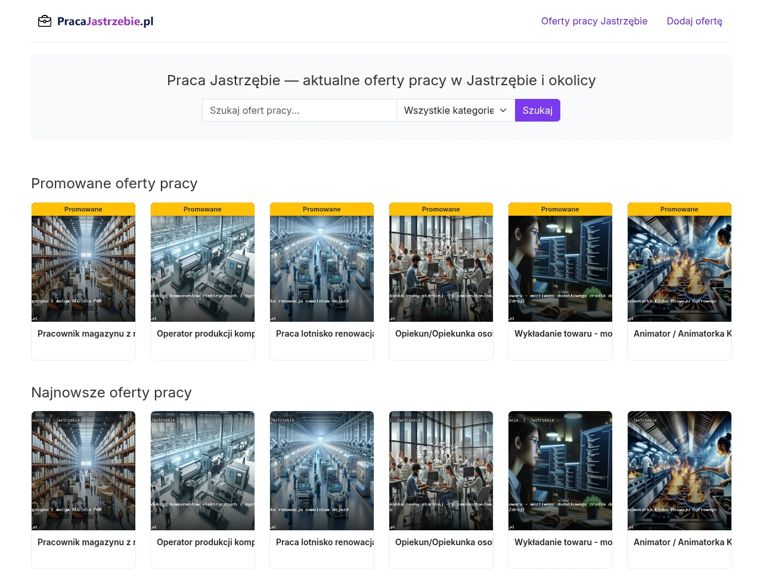The image size is (763, 572).
Task: Open promoted Operator produkcji thumbnail image
Action: pos(203,269)
